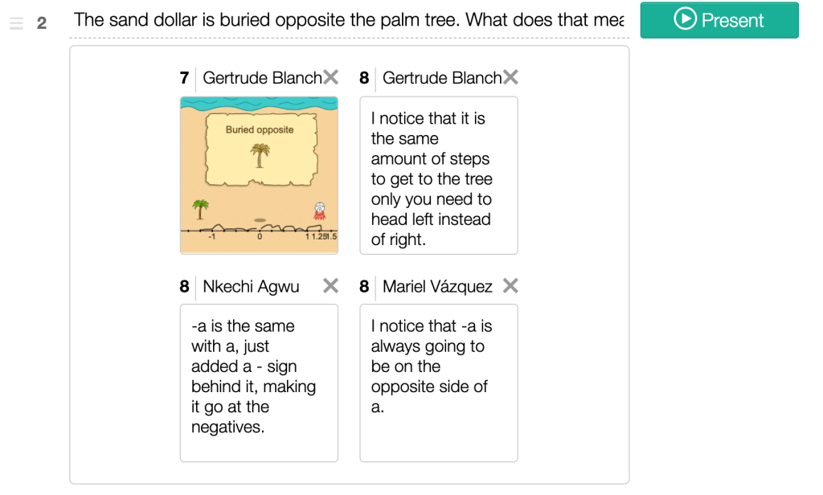Remove Mariel Vázquez's snapshot card
This screenshot has width=823, height=495.
[x=510, y=286]
